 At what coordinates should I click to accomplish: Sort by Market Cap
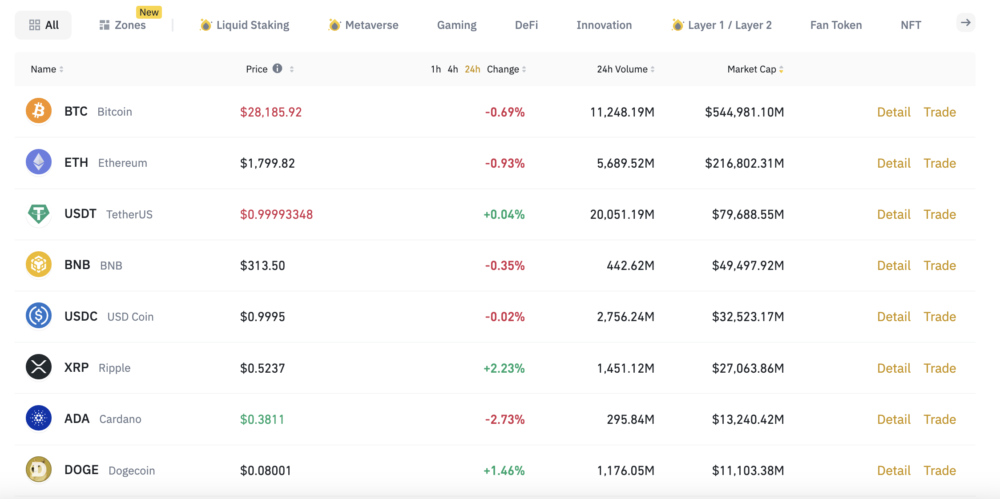pyautogui.click(x=755, y=69)
